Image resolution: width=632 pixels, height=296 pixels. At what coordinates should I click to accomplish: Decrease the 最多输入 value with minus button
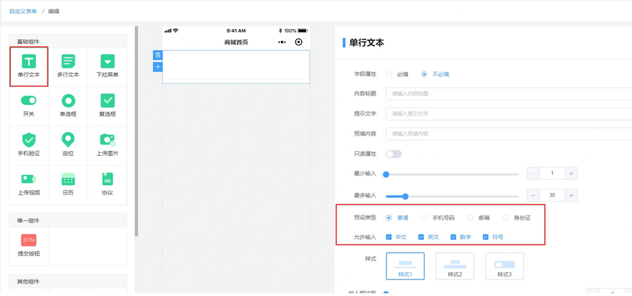[533, 196]
